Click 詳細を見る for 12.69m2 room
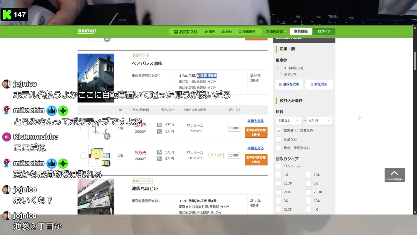 click(x=255, y=121)
